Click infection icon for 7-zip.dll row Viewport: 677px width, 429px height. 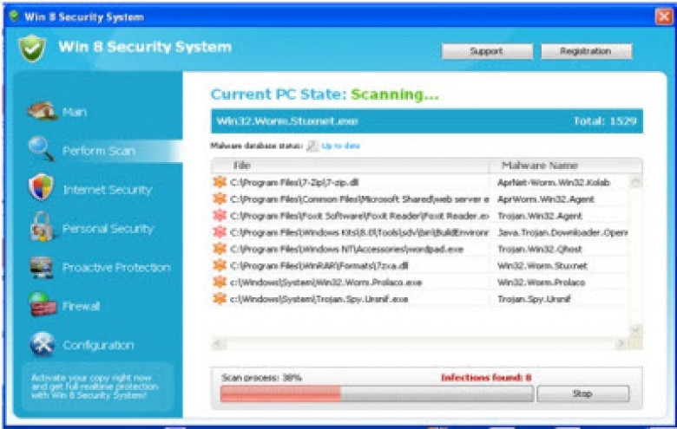tap(220, 182)
